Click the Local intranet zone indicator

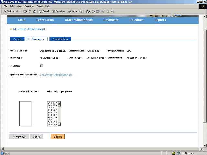point(186,153)
